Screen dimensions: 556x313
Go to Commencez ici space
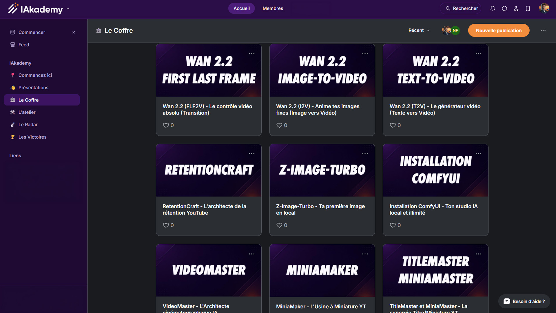(x=42, y=75)
